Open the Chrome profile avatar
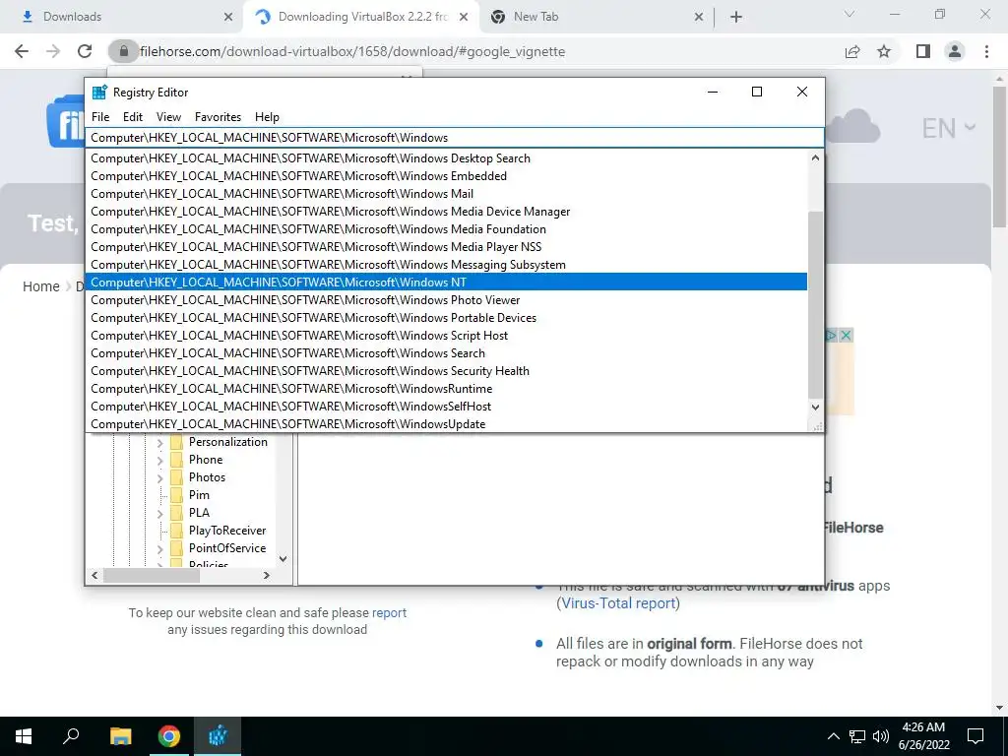1008x756 pixels. (x=955, y=51)
